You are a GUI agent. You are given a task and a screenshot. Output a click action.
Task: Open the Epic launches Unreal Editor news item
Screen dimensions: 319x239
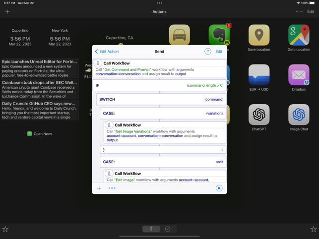[40, 68]
